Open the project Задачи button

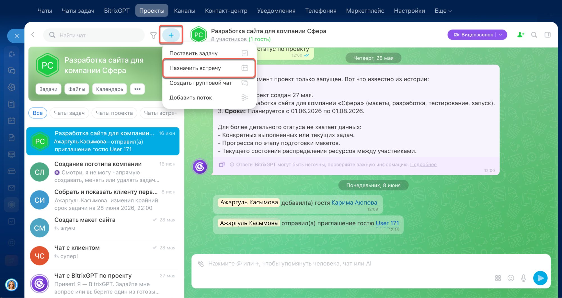click(48, 89)
